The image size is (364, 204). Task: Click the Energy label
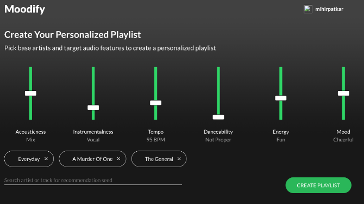pos(281,132)
